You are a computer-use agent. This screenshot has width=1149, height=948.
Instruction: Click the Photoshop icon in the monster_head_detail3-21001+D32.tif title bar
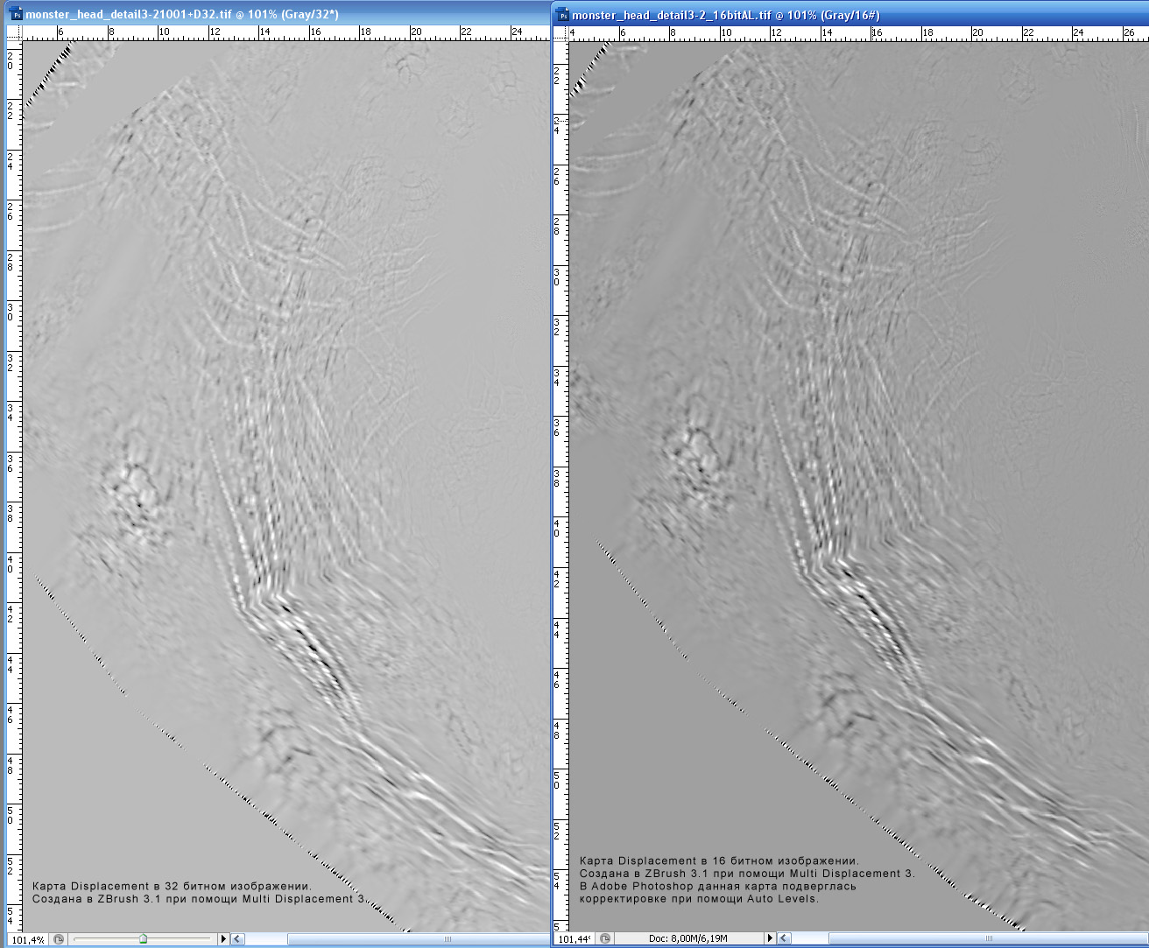pyautogui.click(x=15, y=14)
